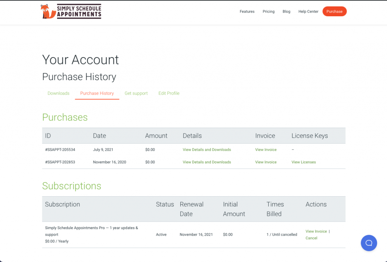Open the Features nav link

247,12
